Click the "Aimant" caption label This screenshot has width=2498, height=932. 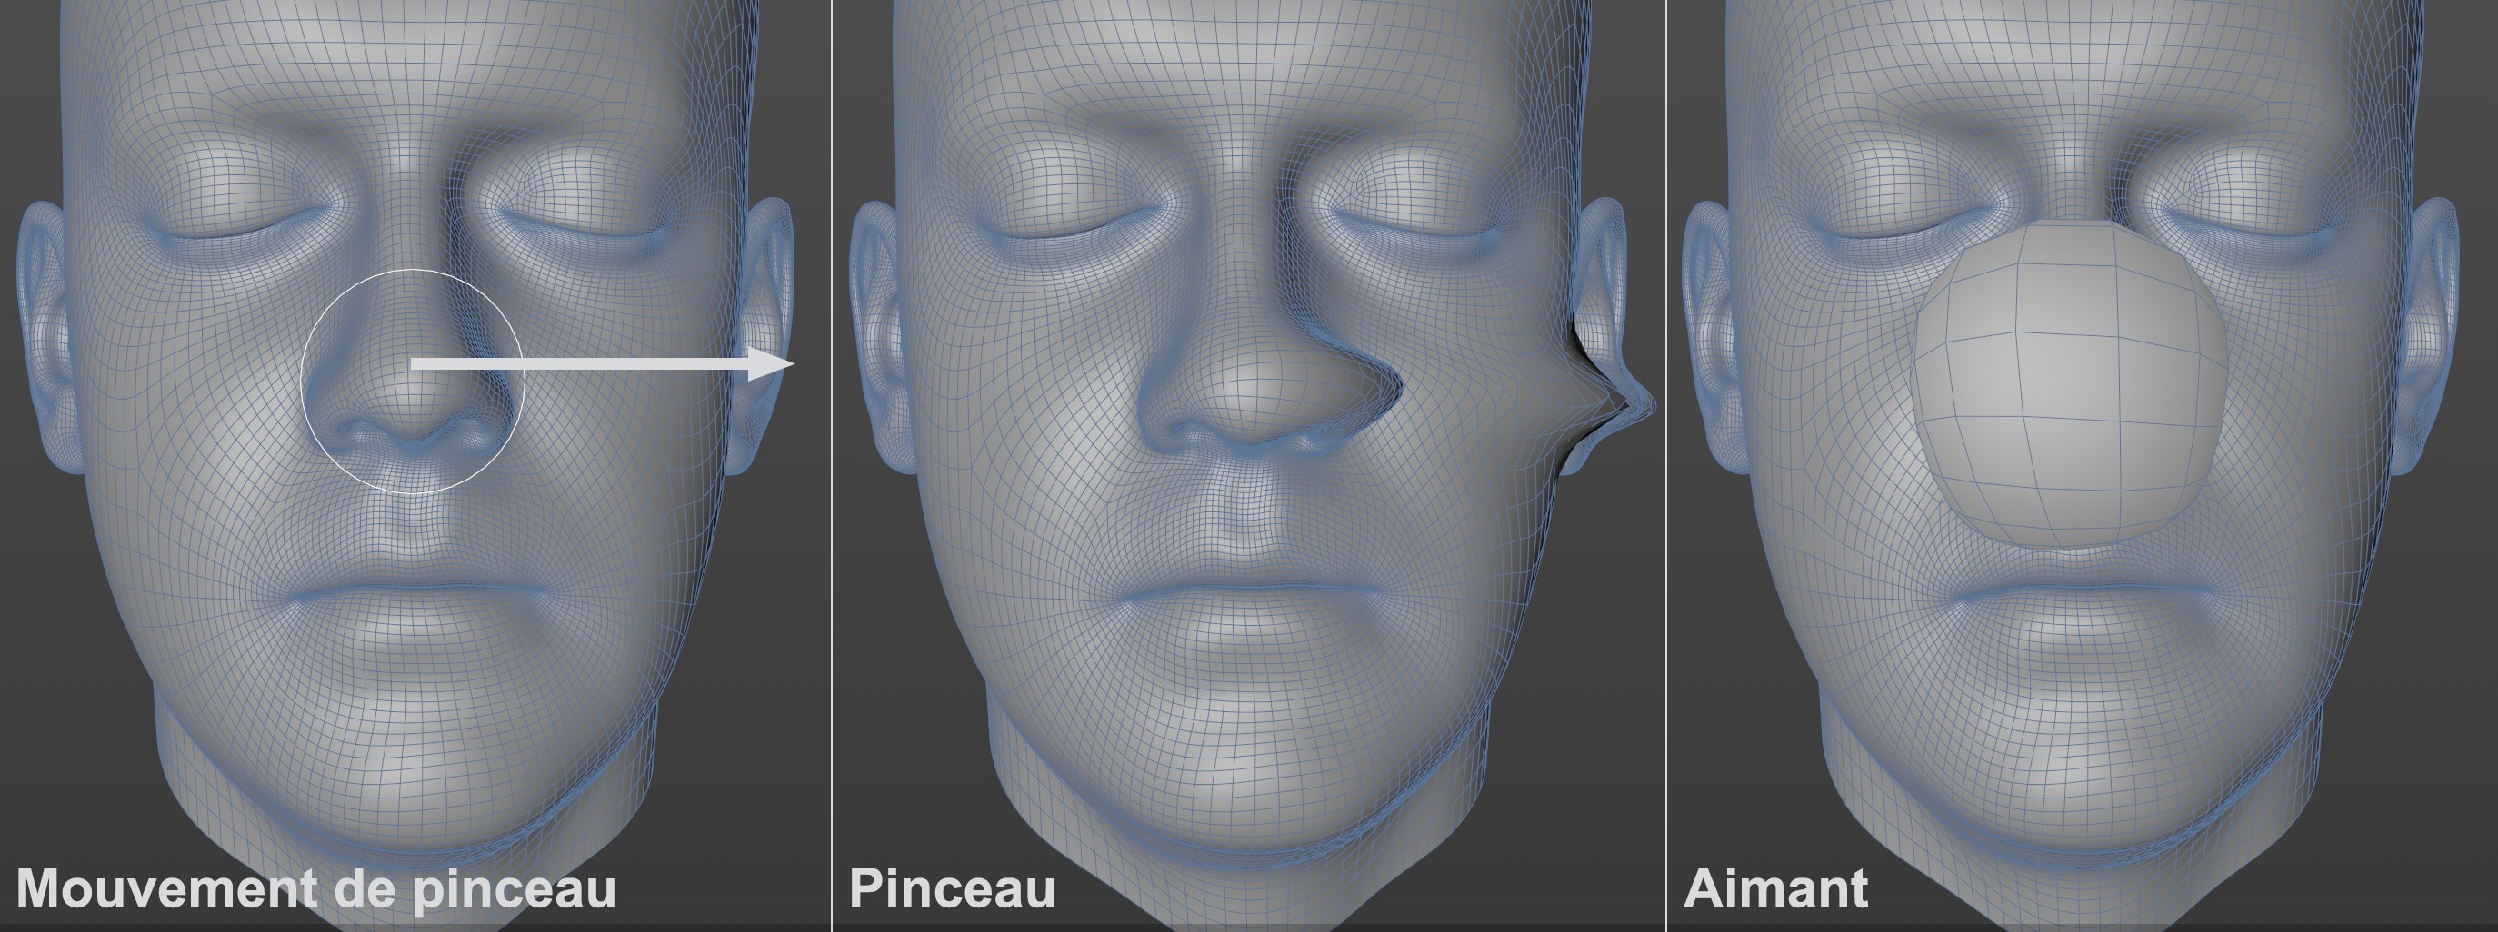point(1774,888)
